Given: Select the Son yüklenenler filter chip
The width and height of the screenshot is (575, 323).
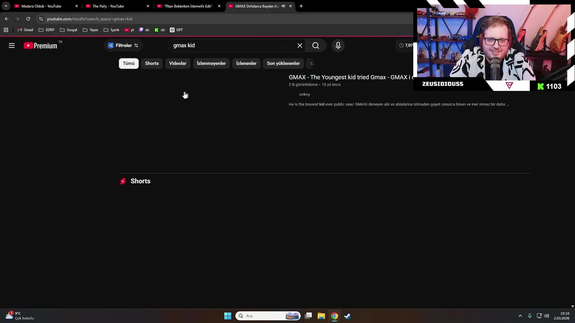Looking at the screenshot, I should pyautogui.click(x=283, y=63).
